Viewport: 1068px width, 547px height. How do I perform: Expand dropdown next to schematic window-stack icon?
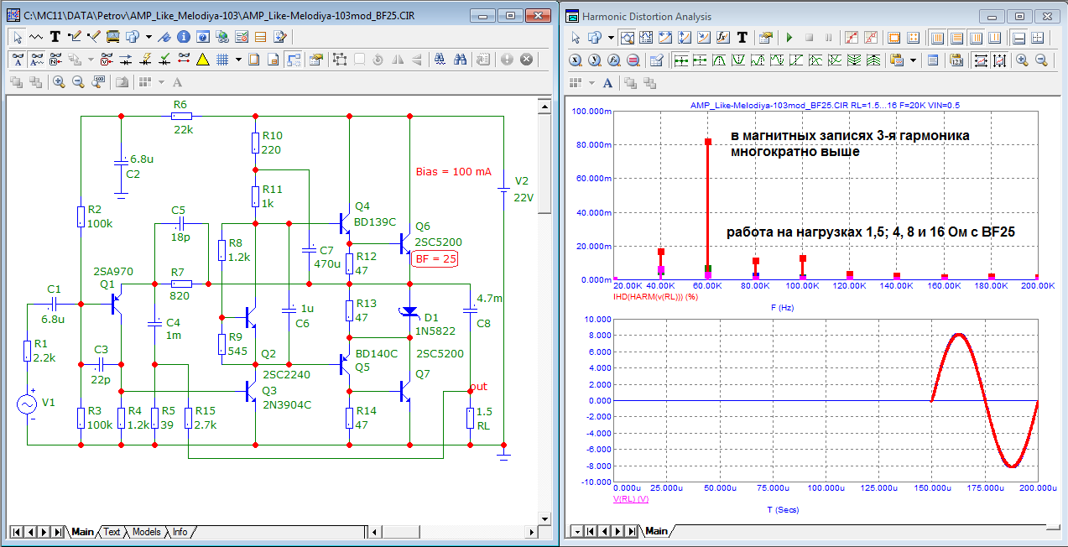click(x=148, y=37)
